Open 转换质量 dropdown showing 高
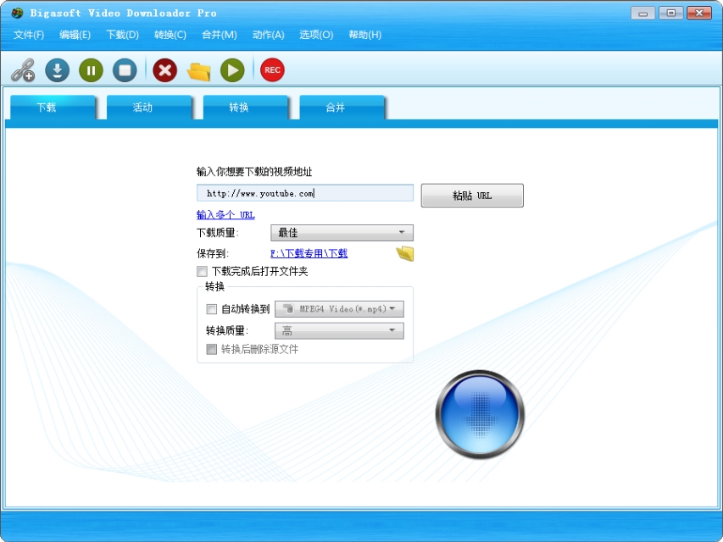723x542 pixels. pyautogui.click(x=339, y=330)
